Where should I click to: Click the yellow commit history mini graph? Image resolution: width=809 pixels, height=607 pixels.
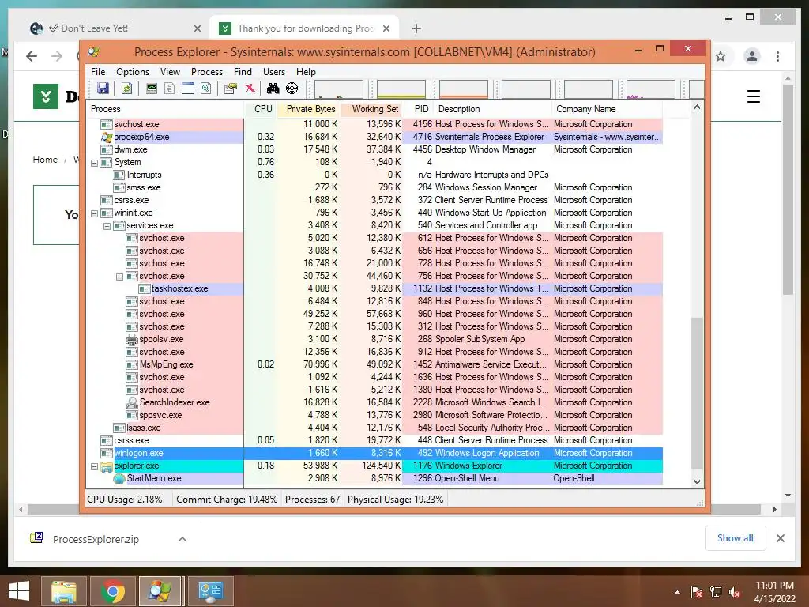[401, 89]
